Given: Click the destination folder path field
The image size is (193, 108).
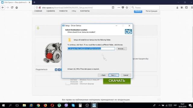Looking at the screenshot, I should tap(91, 49).
